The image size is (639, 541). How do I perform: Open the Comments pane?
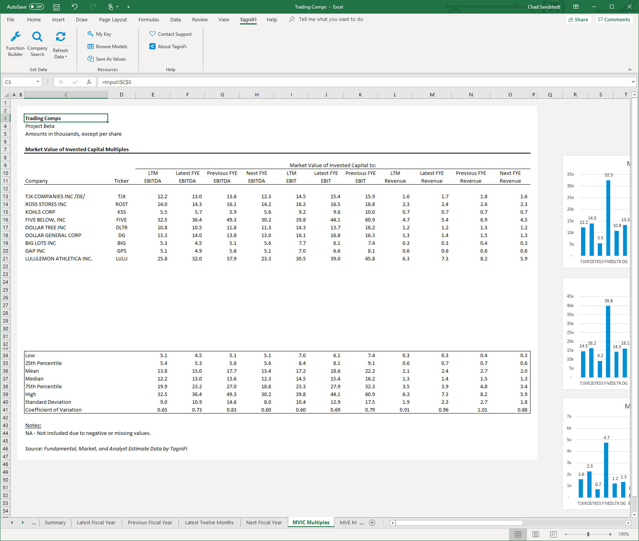[x=614, y=20]
